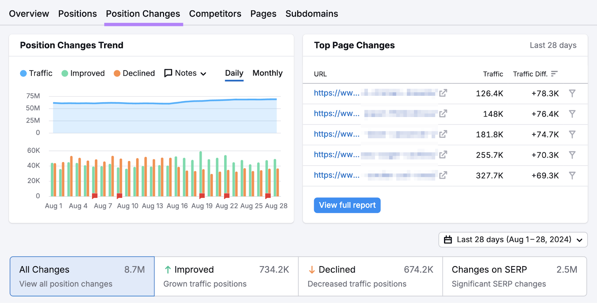597x303 pixels.
Task: Click filter icon in the +76.4K row
Action: tap(572, 114)
